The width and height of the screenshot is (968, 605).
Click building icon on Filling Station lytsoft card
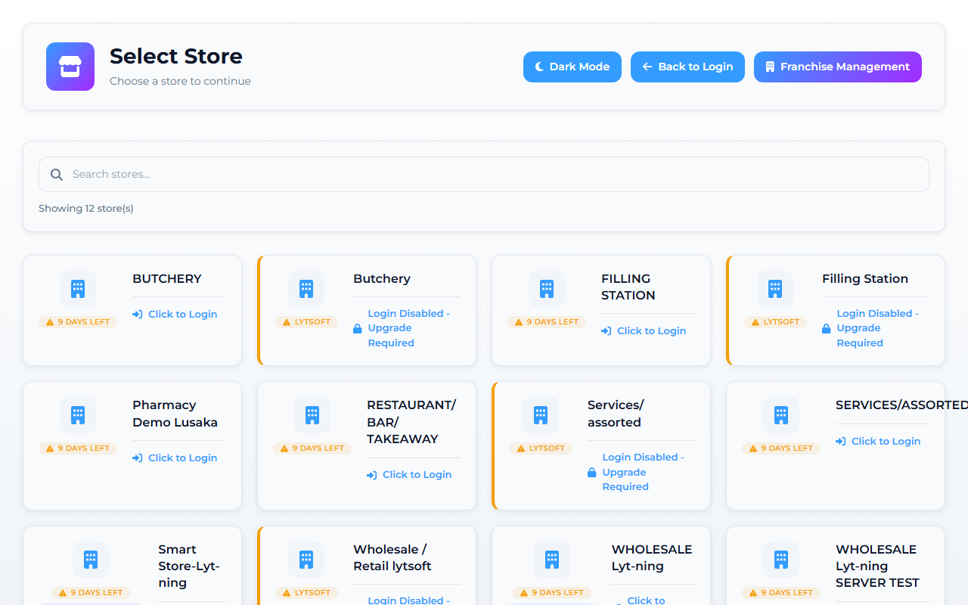775,289
